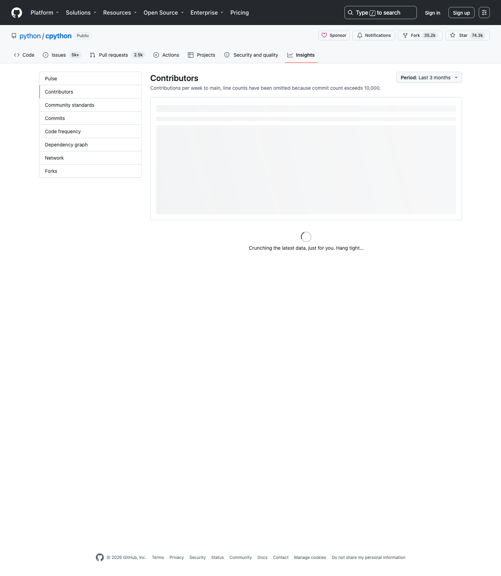The image size is (501, 576).
Task: Click the Community footer link
Action: pos(240,558)
